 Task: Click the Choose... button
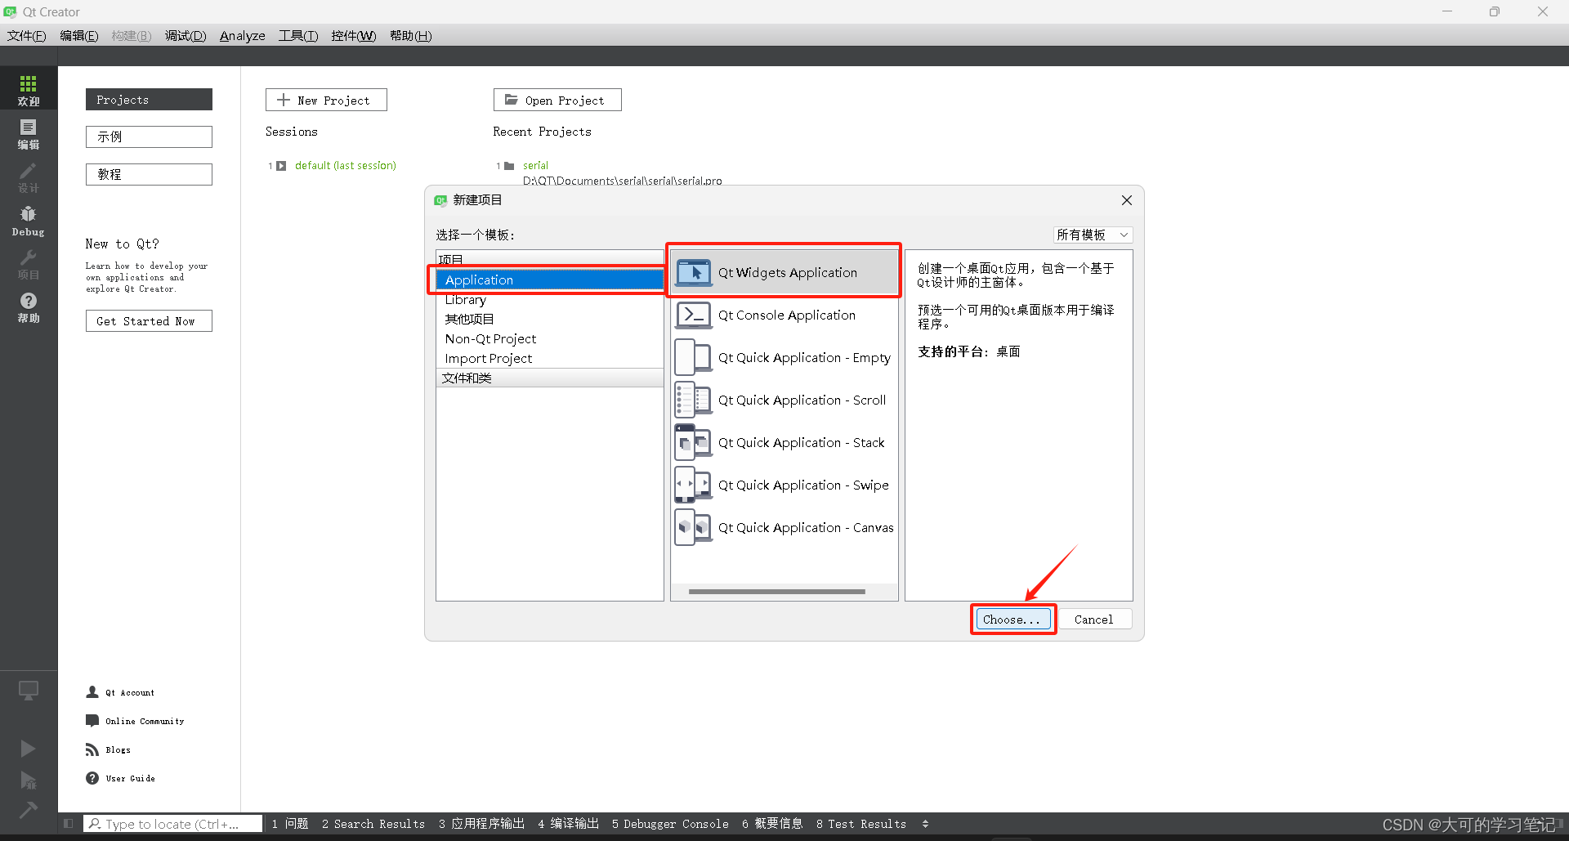(x=1012, y=620)
